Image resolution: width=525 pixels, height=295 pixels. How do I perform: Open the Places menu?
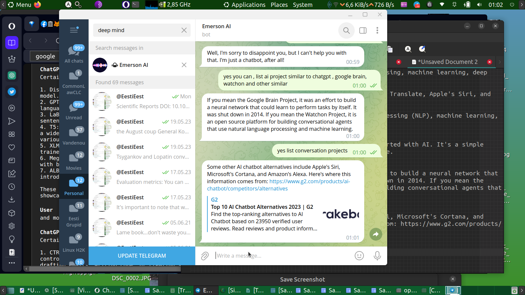pyautogui.click(x=279, y=5)
